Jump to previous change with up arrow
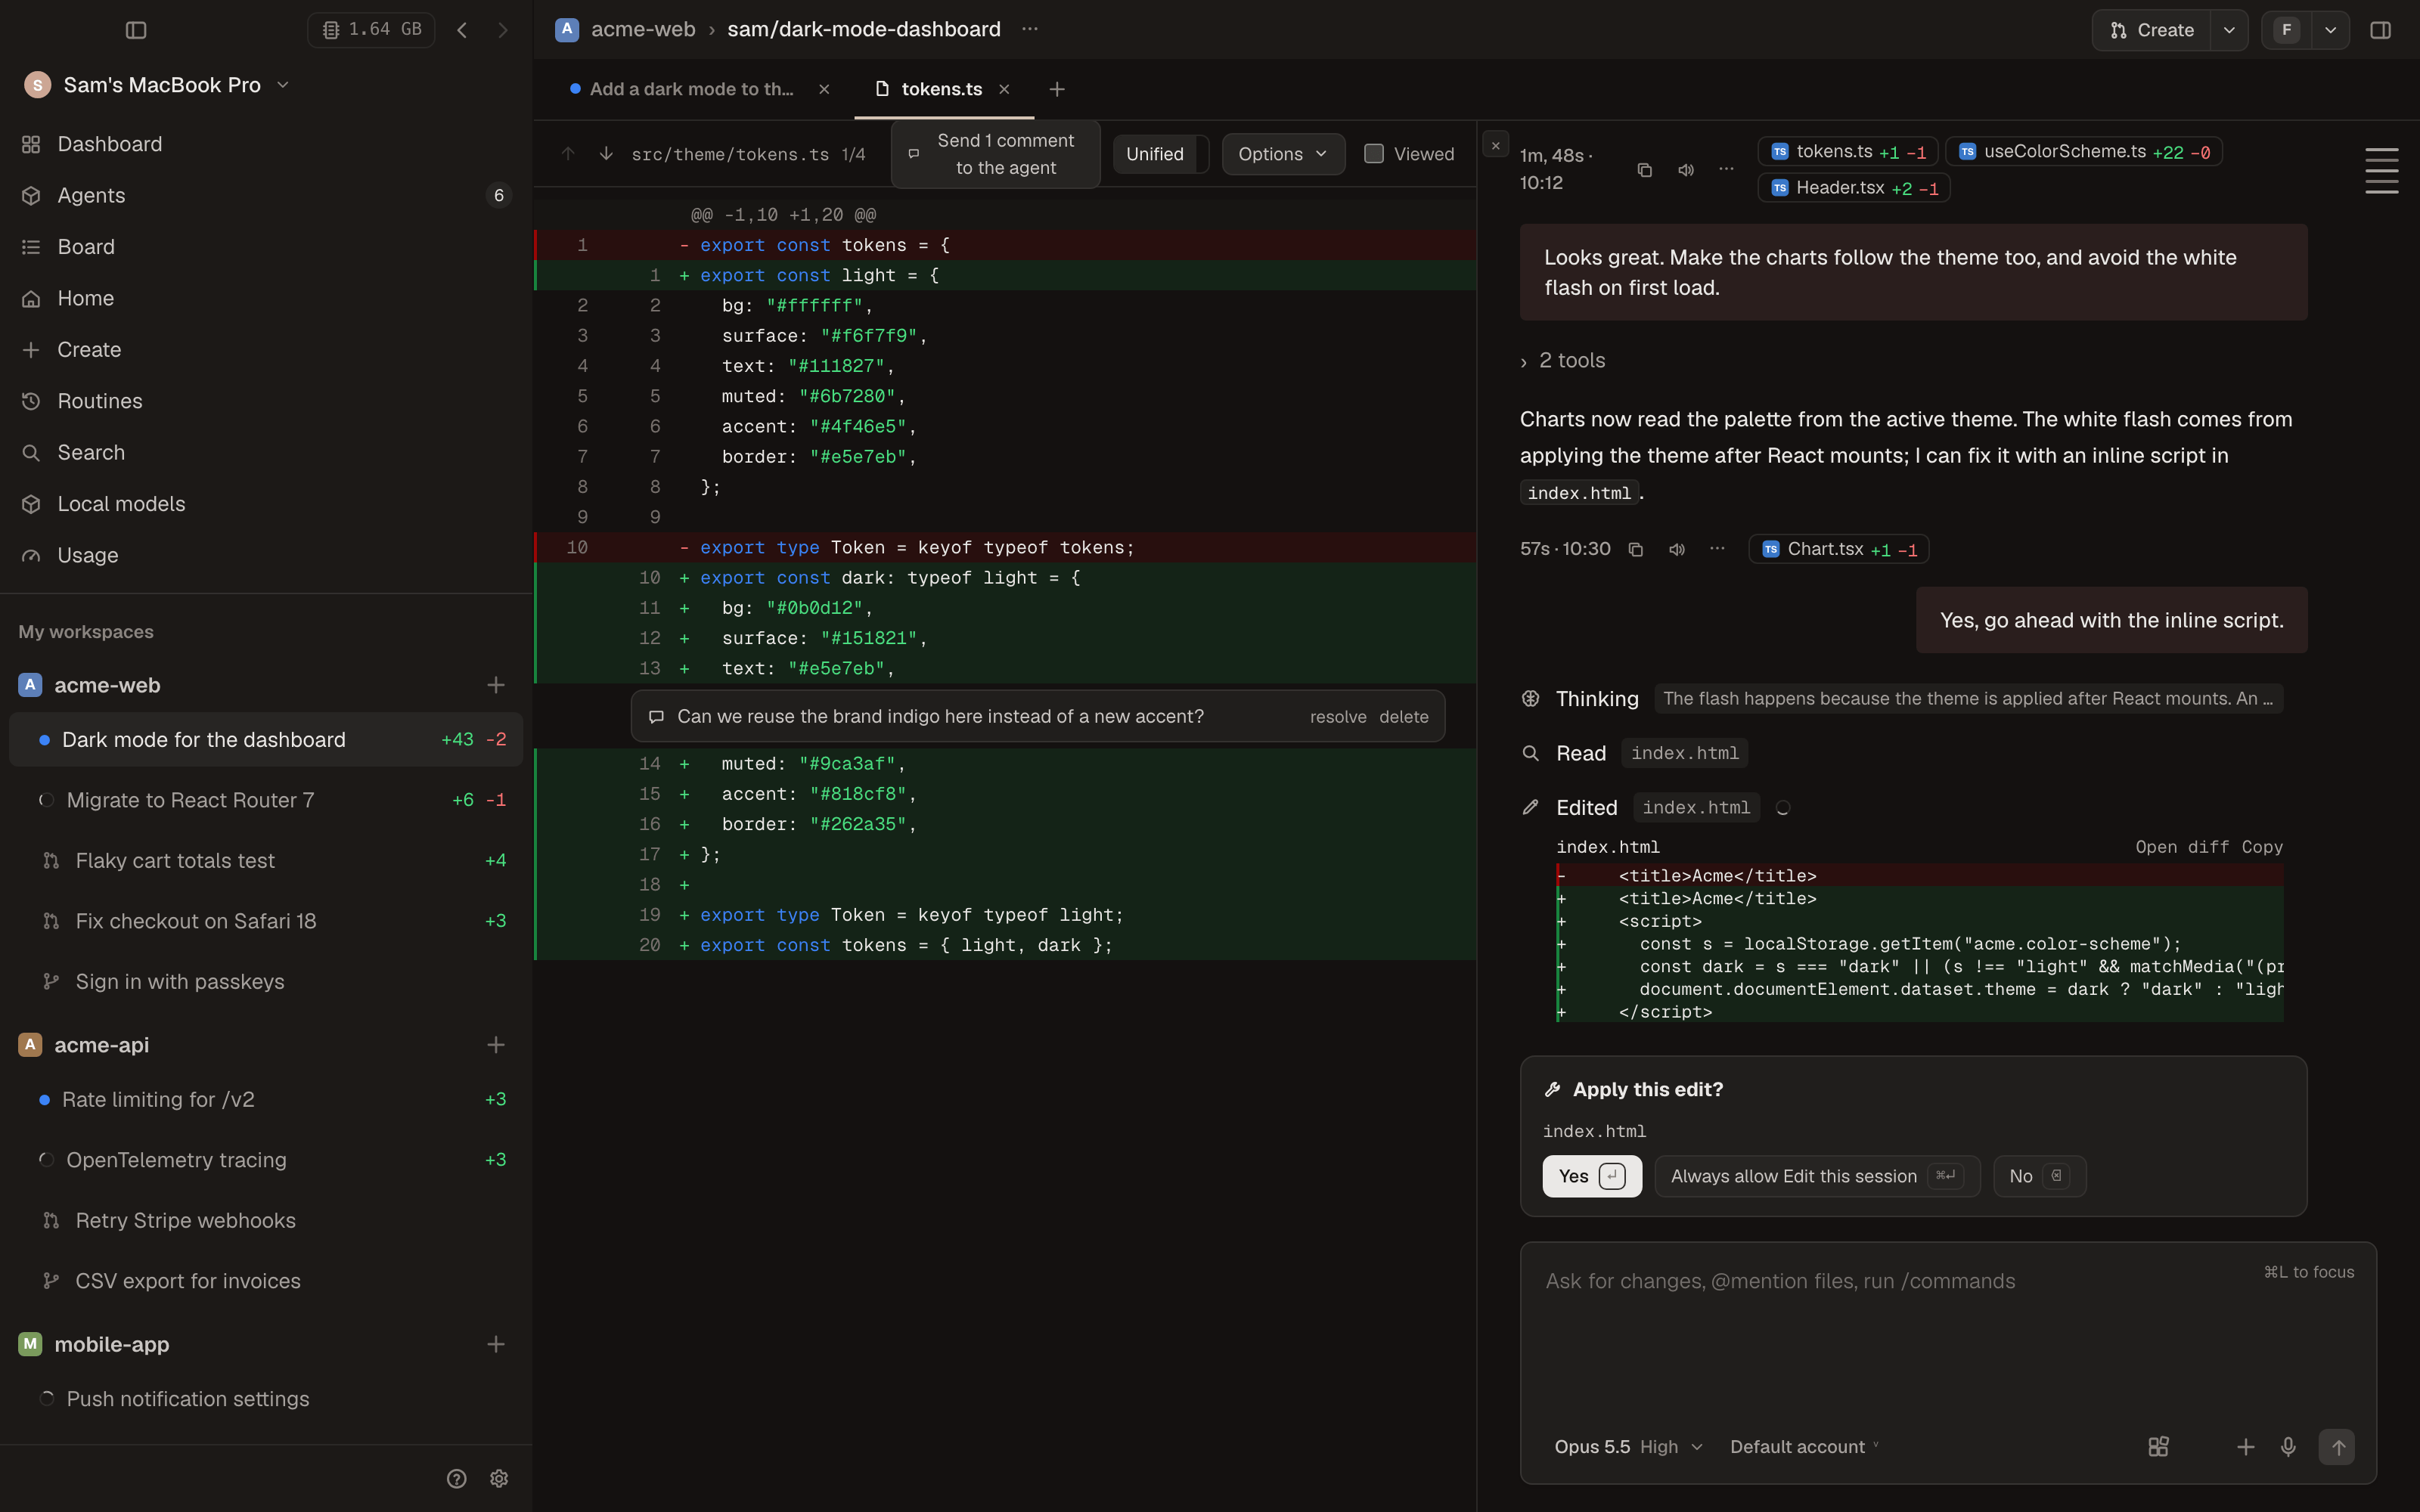Image resolution: width=2420 pixels, height=1512 pixels. point(568,154)
